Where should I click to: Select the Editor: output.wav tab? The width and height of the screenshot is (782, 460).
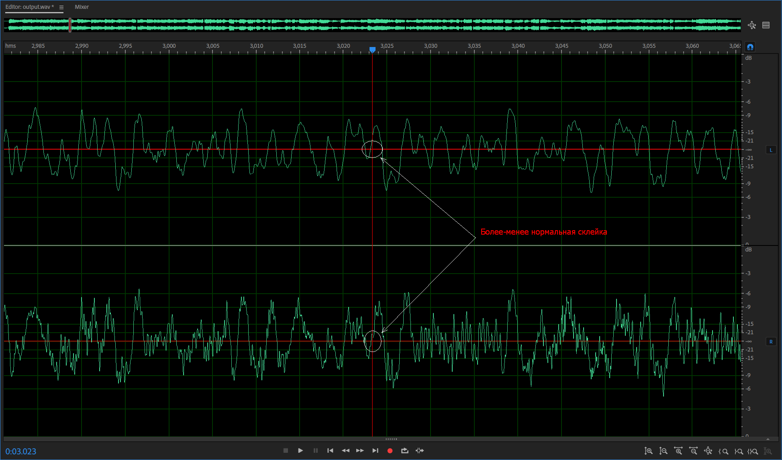pyautogui.click(x=29, y=7)
